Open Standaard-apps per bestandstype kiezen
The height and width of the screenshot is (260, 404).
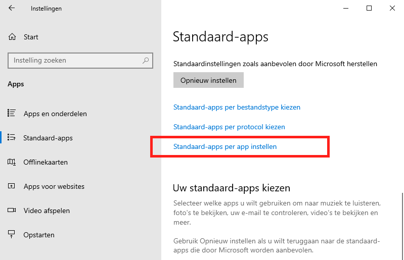(237, 107)
